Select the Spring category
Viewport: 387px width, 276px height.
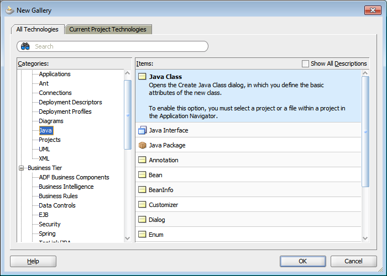[x=47, y=233]
